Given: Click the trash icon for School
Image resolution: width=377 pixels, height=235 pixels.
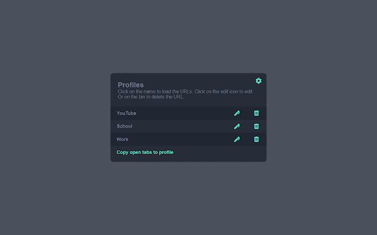Looking at the screenshot, I should coord(256,126).
